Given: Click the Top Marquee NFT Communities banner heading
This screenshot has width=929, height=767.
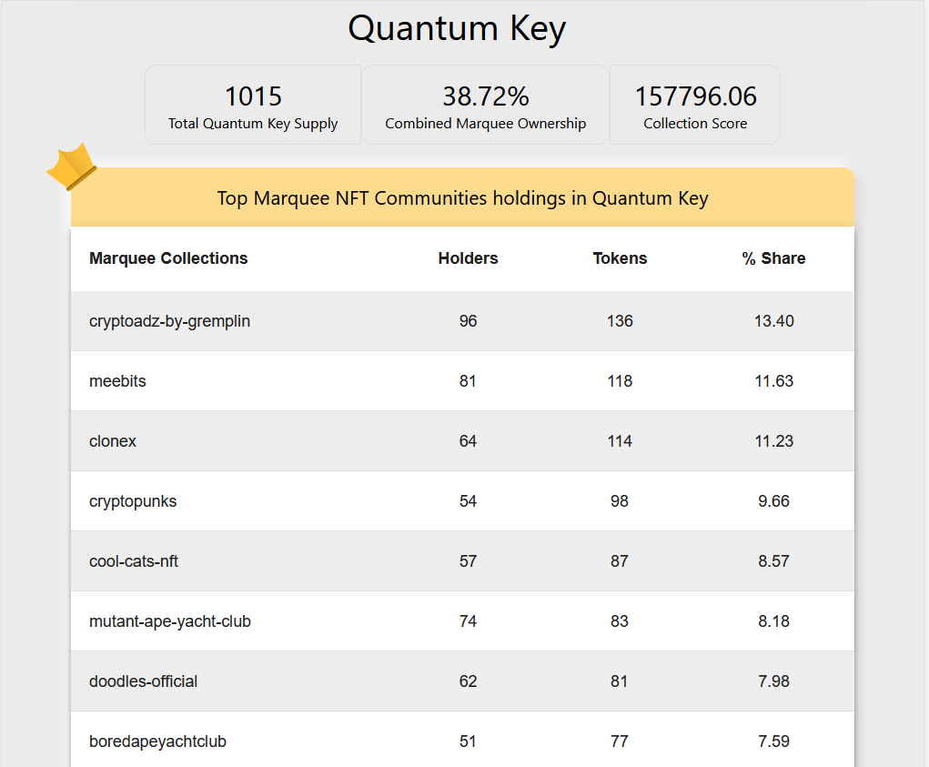Looking at the screenshot, I should (x=463, y=197).
